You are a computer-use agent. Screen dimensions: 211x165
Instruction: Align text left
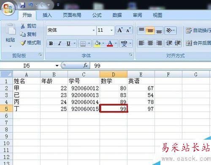point(141,43)
